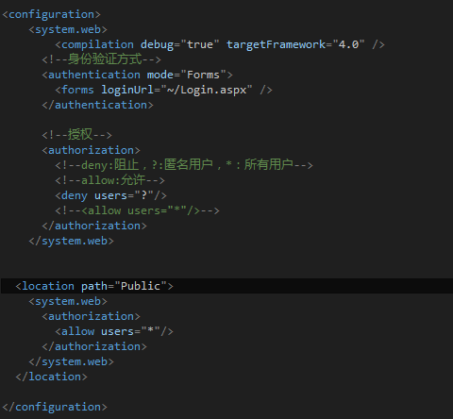The width and height of the screenshot is (453, 419).
Task: Click the closing location tag
Action: pos(51,377)
